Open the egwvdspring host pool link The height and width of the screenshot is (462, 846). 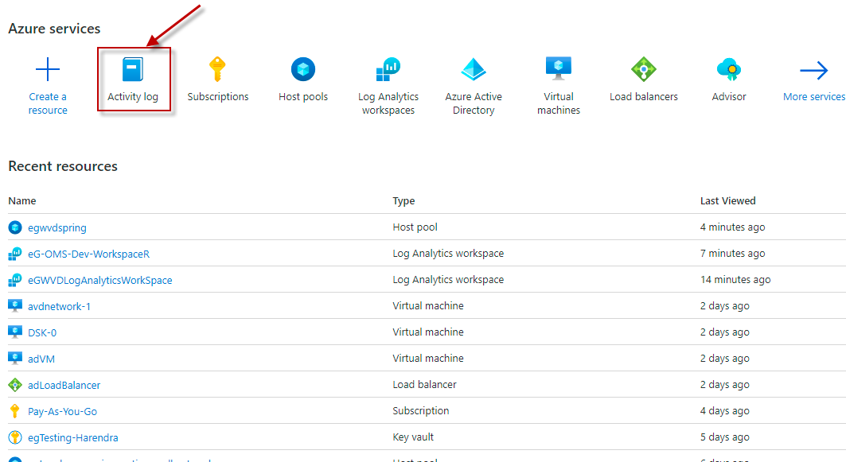pyautogui.click(x=57, y=227)
